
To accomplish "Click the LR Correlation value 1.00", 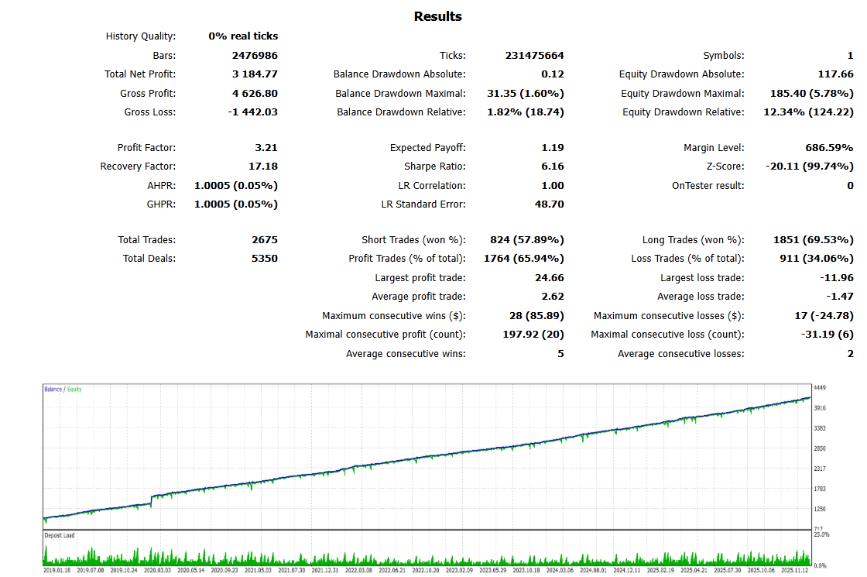I will tap(553, 186).
